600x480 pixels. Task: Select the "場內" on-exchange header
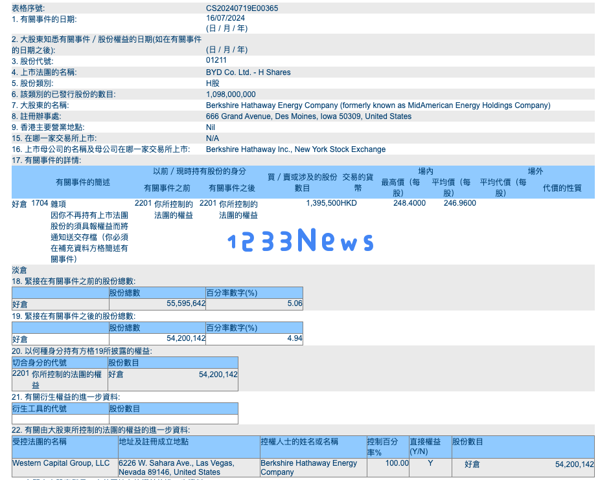(x=426, y=171)
